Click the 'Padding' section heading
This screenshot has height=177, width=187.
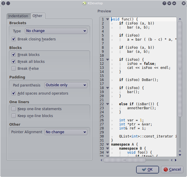click(x=17, y=77)
